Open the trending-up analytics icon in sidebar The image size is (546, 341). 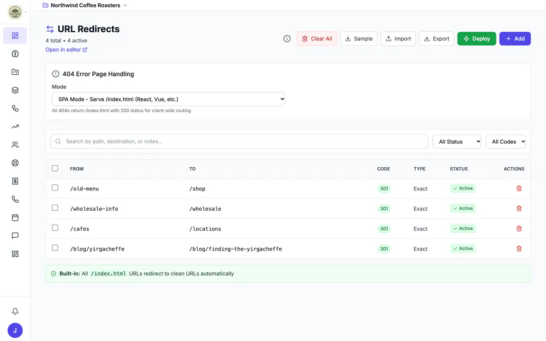(15, 126)
